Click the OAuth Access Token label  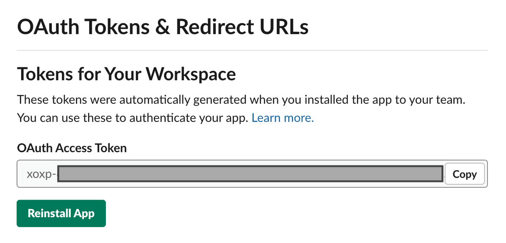[72, 148]
